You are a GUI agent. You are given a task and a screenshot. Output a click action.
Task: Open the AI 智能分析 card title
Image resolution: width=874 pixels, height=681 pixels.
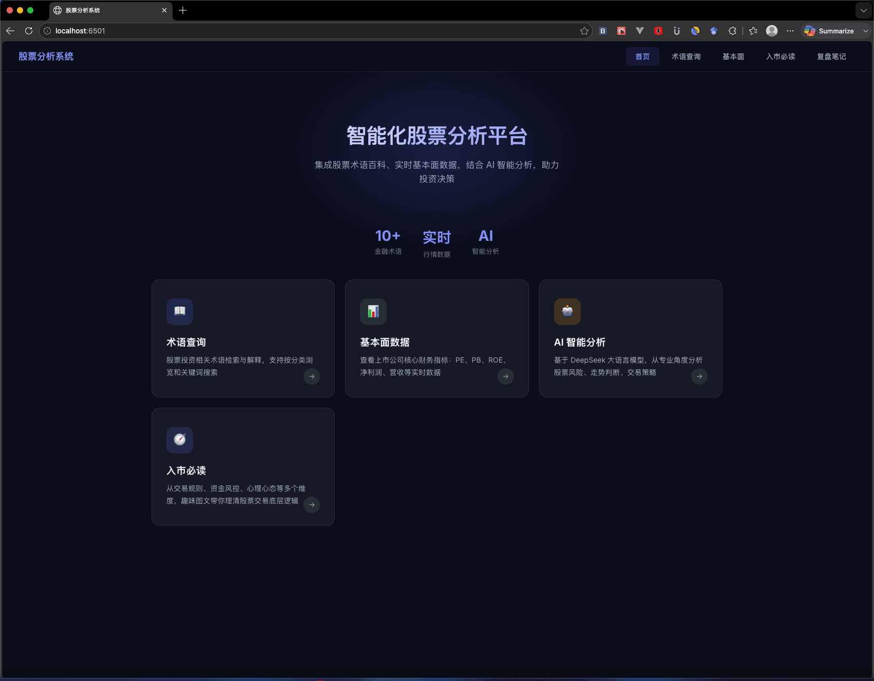click(x=580, y=343)
